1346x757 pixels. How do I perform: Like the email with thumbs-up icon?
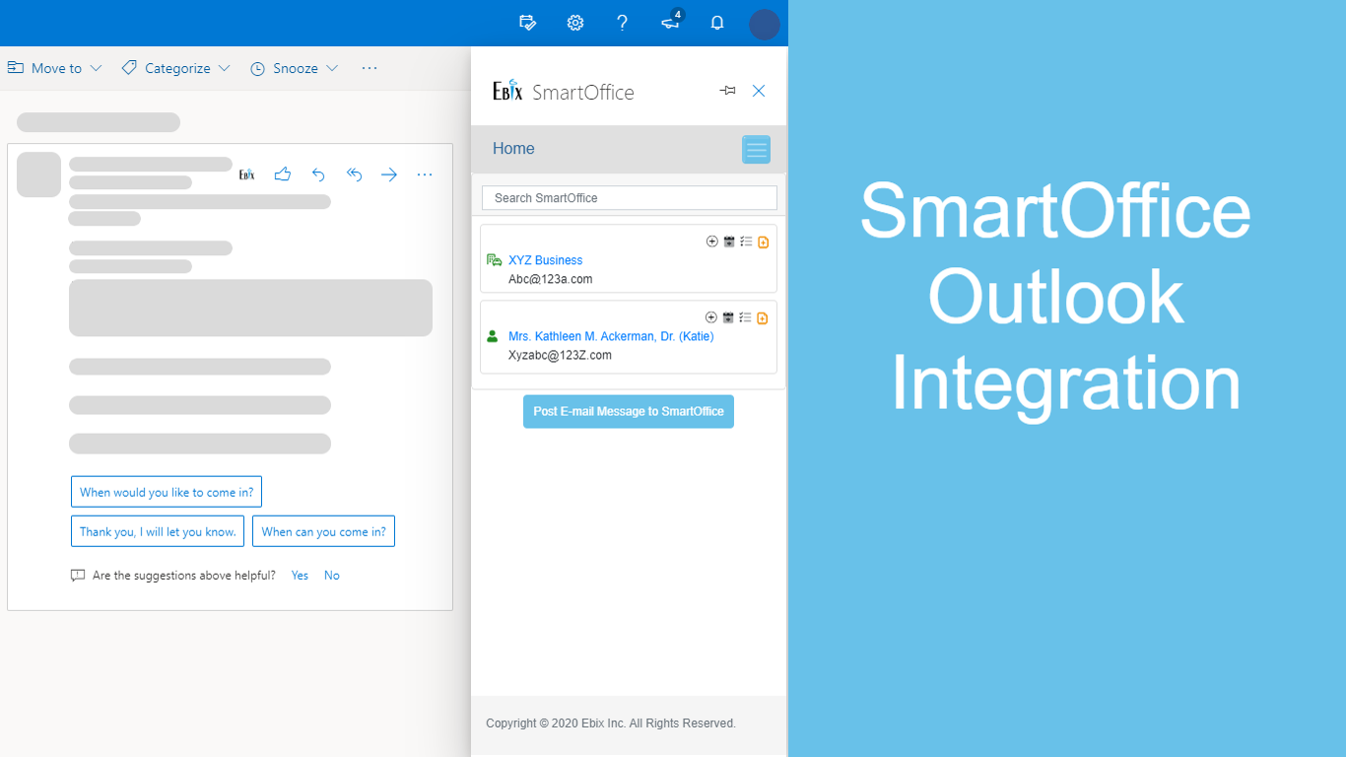point(283,174)
